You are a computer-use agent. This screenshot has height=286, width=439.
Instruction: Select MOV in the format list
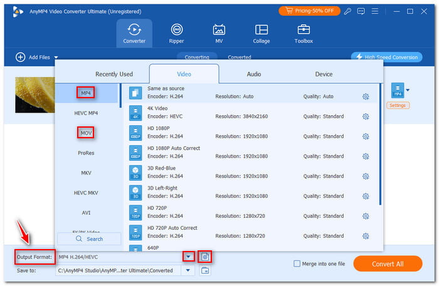(86, 133)
